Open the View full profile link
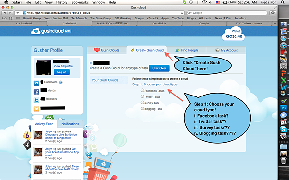 tap(63, 66)
